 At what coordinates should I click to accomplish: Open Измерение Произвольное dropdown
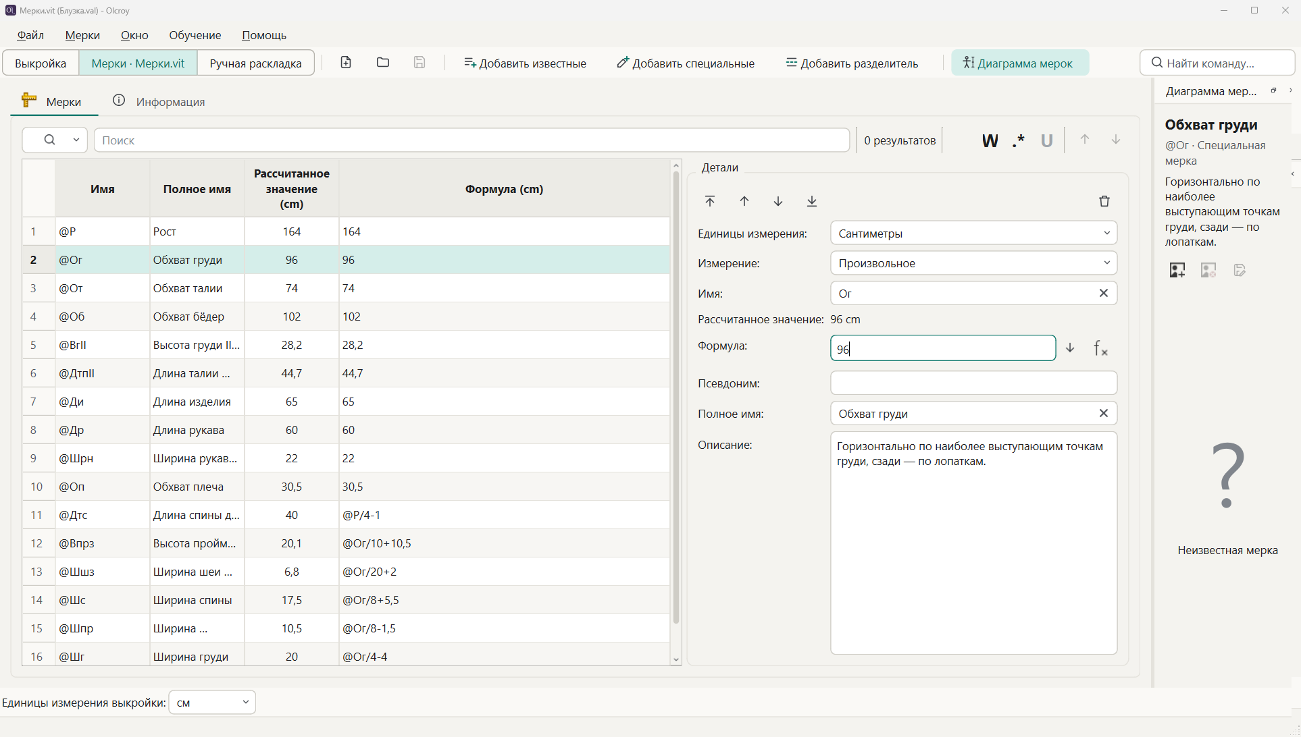coord(973,263)
